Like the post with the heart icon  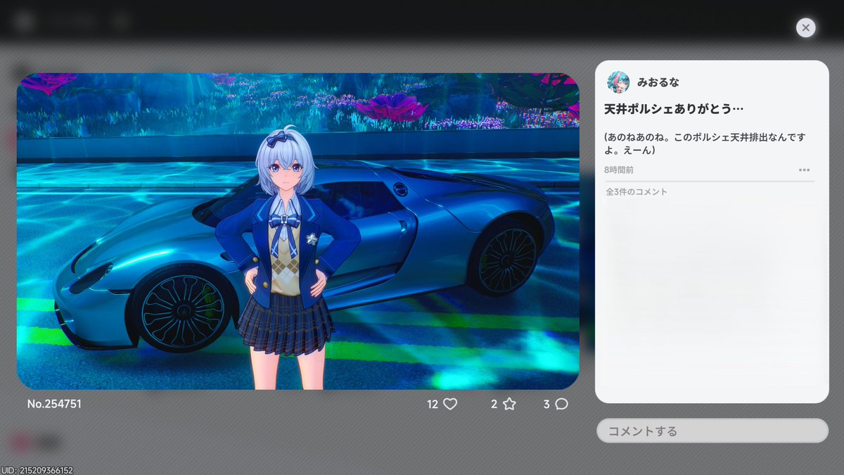click(x=450, y=404)
